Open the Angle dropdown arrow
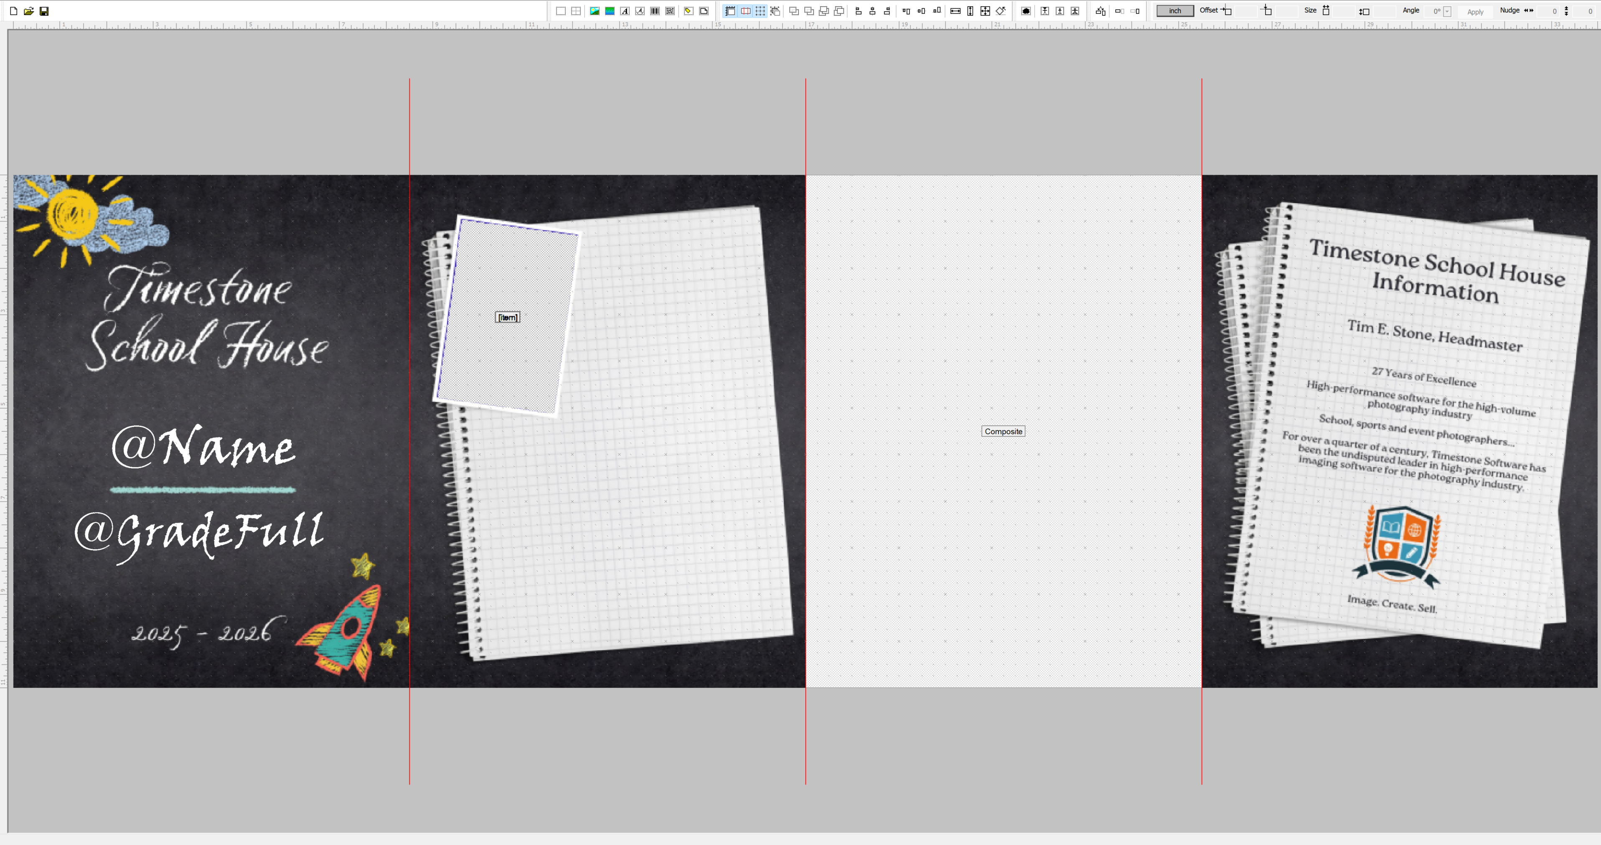Screen dimensions: 1601x845 click(1448, 11)
